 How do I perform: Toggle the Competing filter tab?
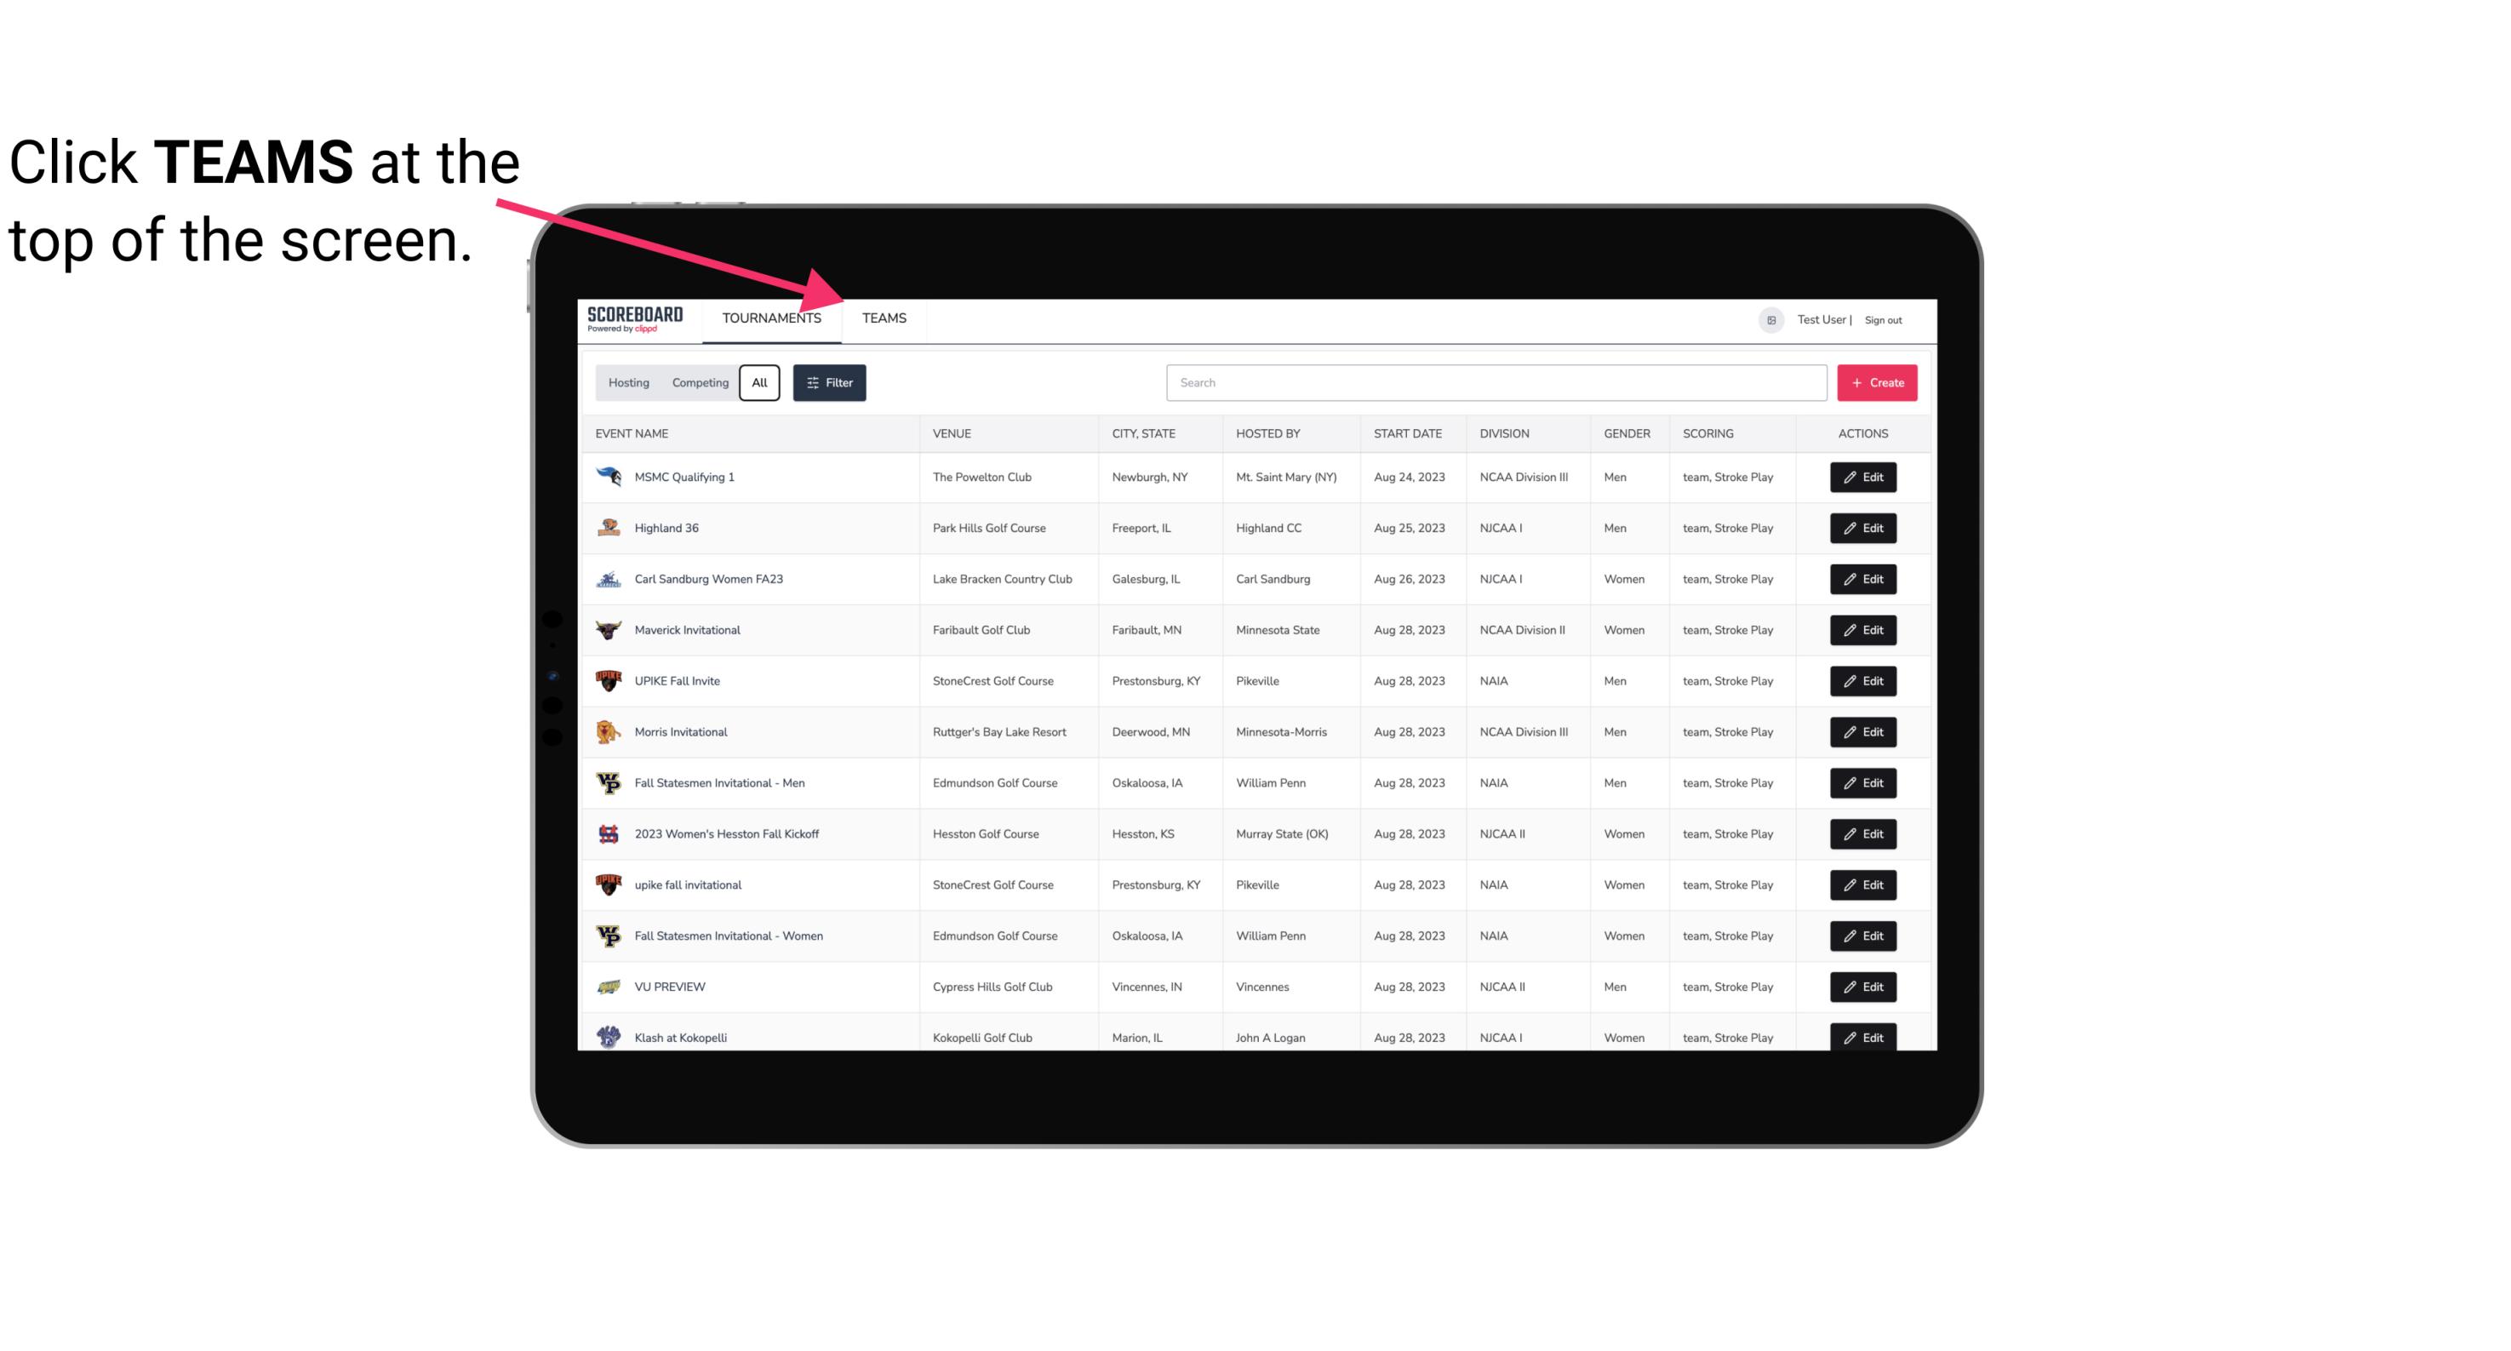pyautogui.click(x=699, y=383)
